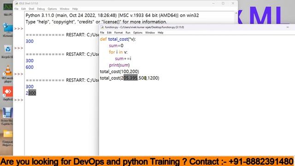The height and width of the screenshot is (166, 295).
Task: Select the top green monitor desktop icon
Action: coord(8,9)
